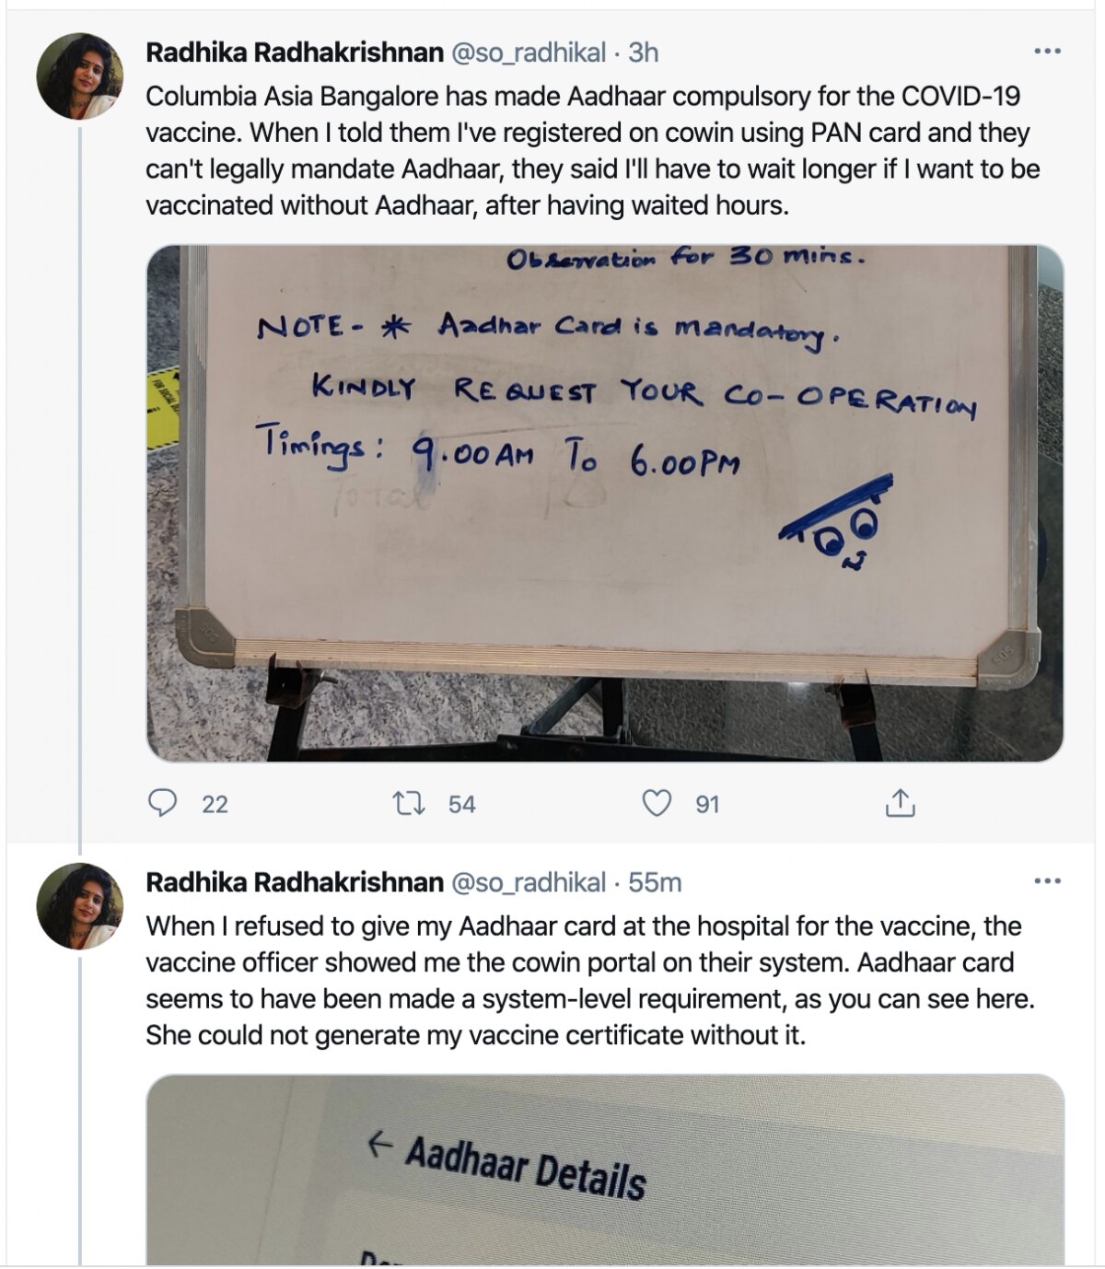The height and width of the screenshot is (1269, 1105).
Task: Open the tweet text about refusing the Aadhaar card
Action: pos(589,981)
